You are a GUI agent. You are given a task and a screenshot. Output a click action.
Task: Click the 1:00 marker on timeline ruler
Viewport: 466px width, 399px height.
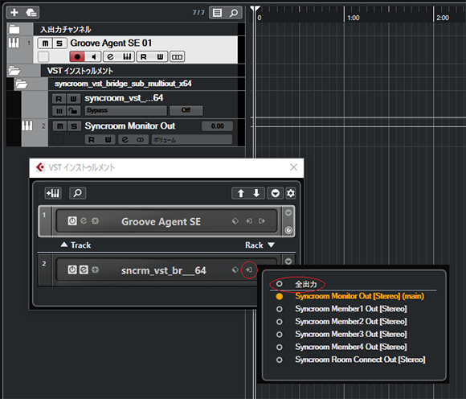pos(353,18)
